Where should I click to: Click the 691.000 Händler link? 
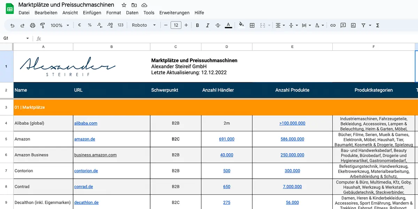[x=227, y=139]
